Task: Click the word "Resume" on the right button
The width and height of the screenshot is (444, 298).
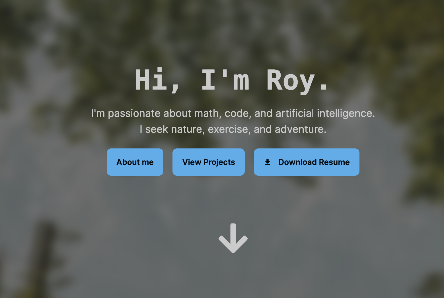Action: [334, 162]
